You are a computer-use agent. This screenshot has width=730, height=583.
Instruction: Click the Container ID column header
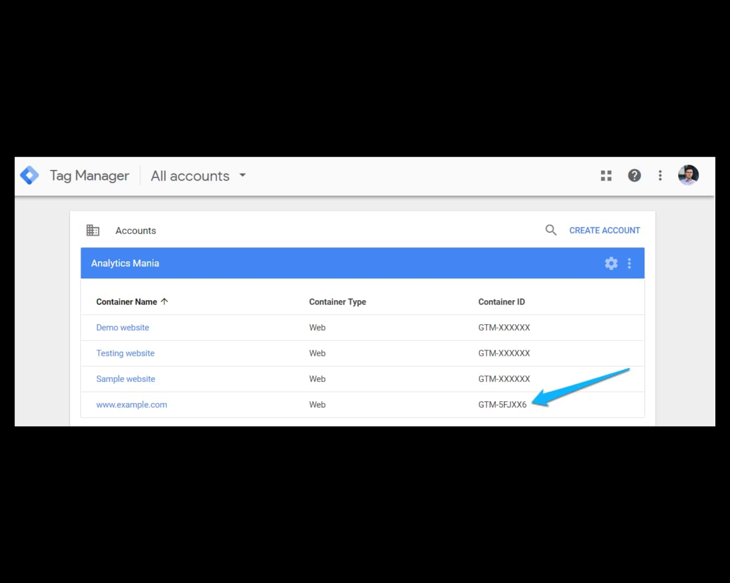[501, 302]
